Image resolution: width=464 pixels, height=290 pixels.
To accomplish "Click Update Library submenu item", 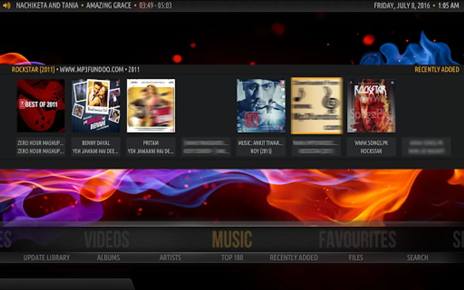I will [47, 258].
